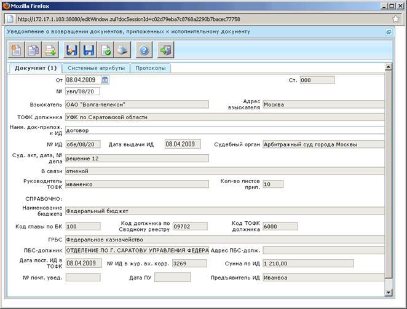Viewport: 407px width, 309px height.
Task: Click the copy document icon
Action: 33,50
